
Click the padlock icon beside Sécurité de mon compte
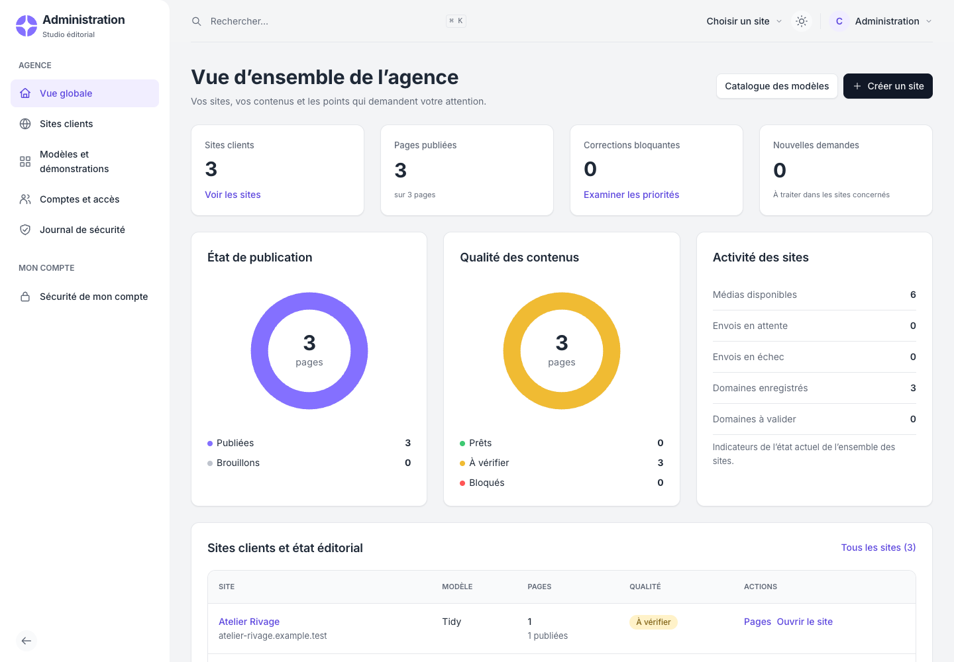[x=25, y=297]
